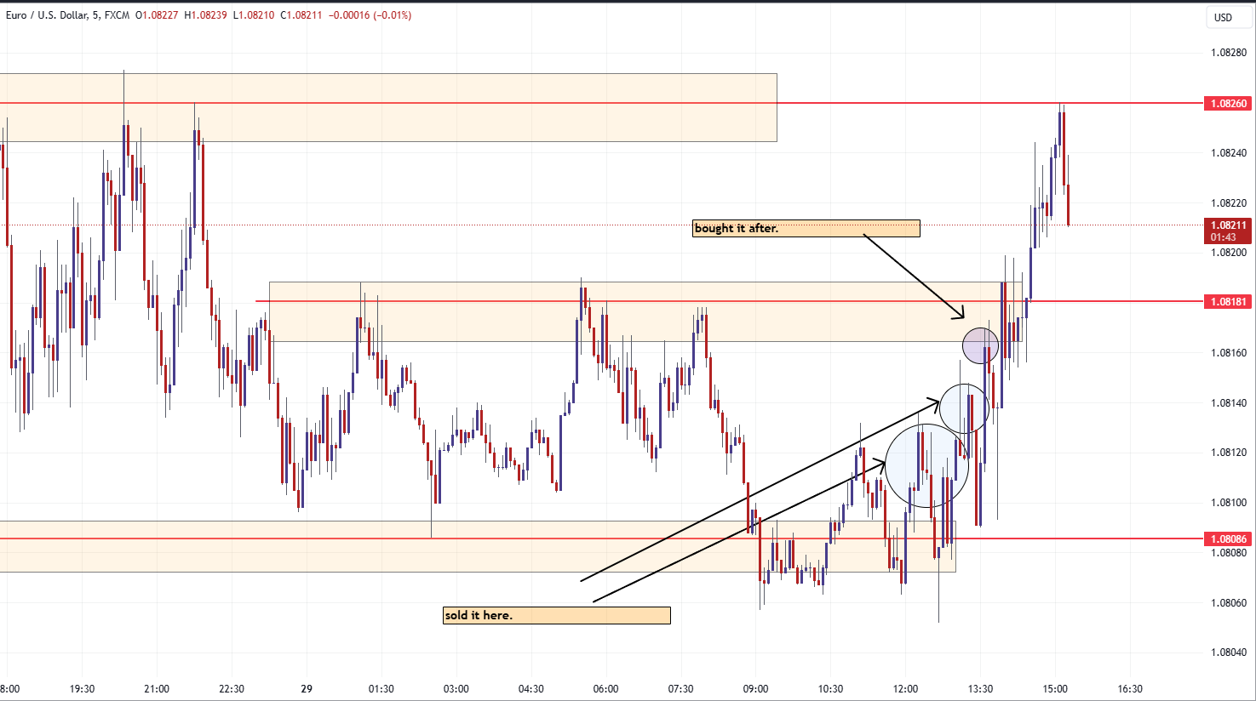The image size is (1256, 701).
Task: Click the current price 1.08211 countdown label
Action: tap(1227, 231)
